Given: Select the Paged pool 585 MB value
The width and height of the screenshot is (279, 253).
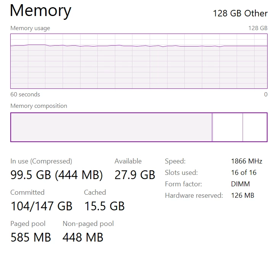Looking at the screenshot, I should (x=31, y=237).
